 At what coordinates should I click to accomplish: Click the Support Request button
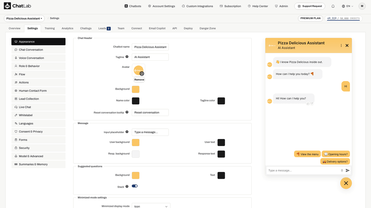pos(310,6)
